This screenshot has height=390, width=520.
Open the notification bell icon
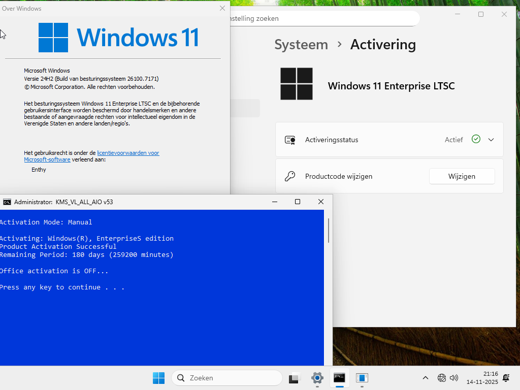pyautogui.click(x=506, y=378)
